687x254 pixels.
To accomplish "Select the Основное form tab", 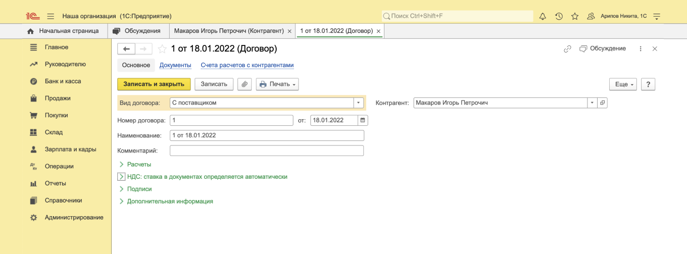I will pyautogui.click(x=136, y=65).
